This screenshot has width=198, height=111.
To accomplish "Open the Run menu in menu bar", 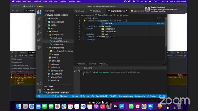I will (x=56, y=1).
